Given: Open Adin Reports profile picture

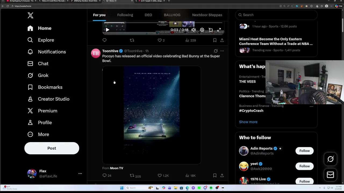Looking at the screenshot, I should click(x=244, y=151).
